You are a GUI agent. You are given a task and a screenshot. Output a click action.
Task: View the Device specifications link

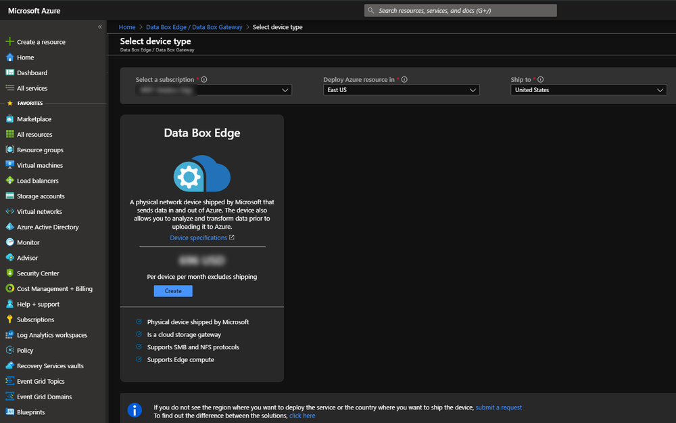click(199, 237)
